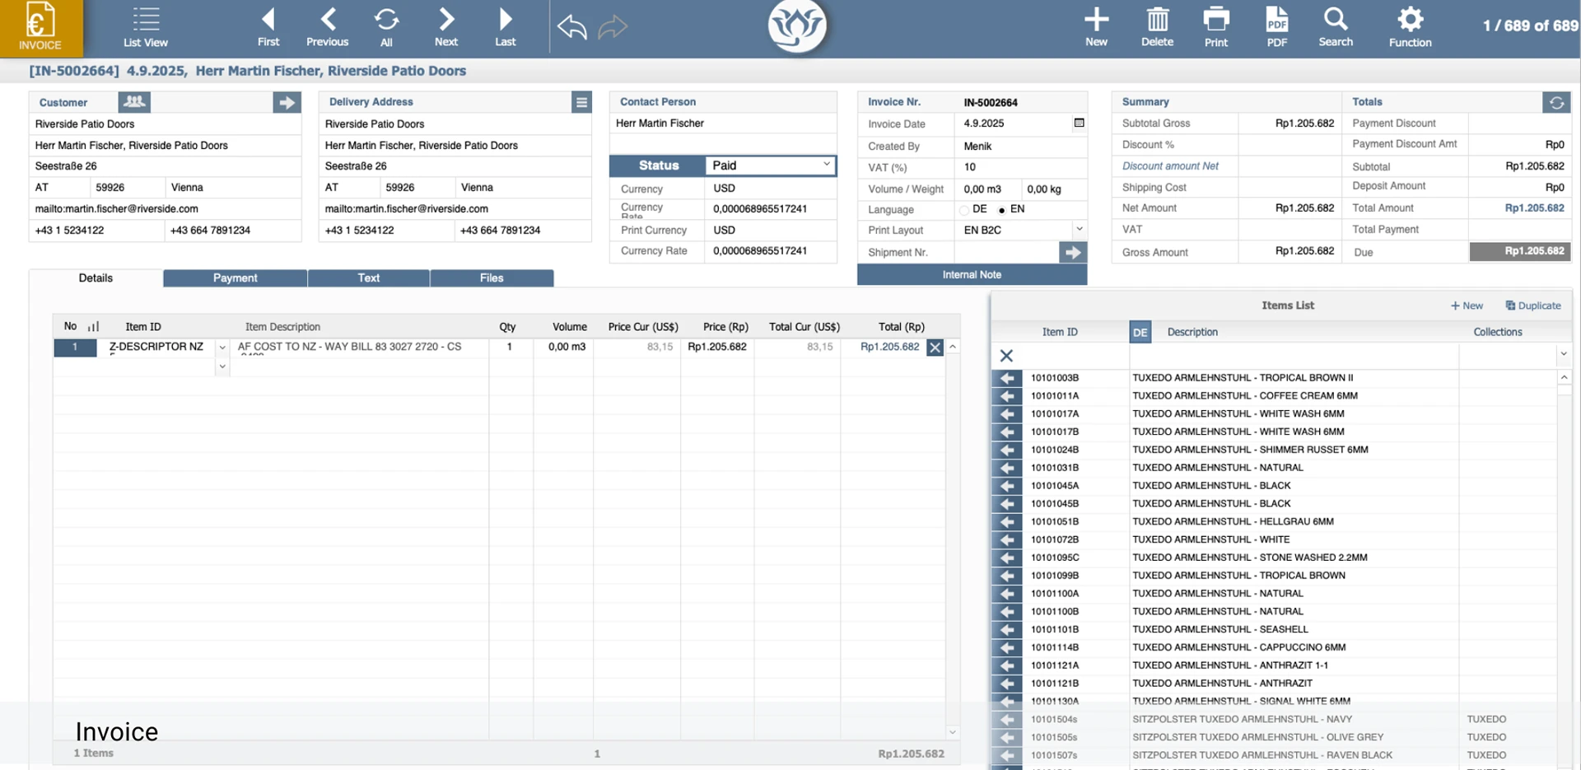
Task: Click New in Items List
Action: point(1467,306)
